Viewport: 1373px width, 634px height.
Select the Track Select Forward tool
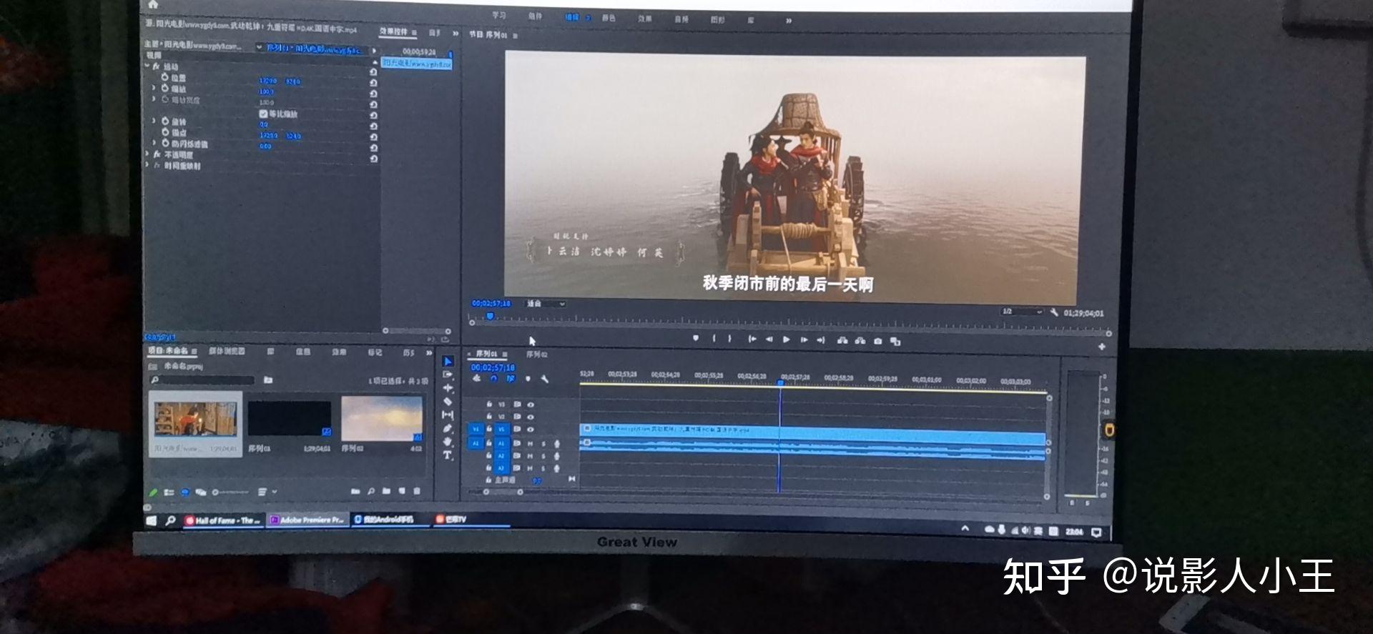coord(448,375)
